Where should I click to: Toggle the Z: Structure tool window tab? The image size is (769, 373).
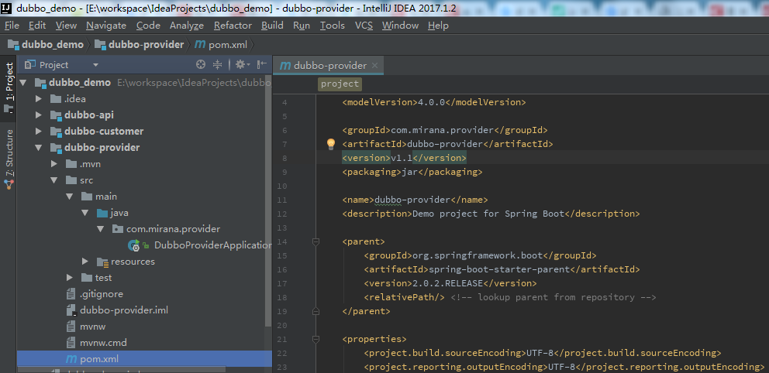click(x=9, y=158)
